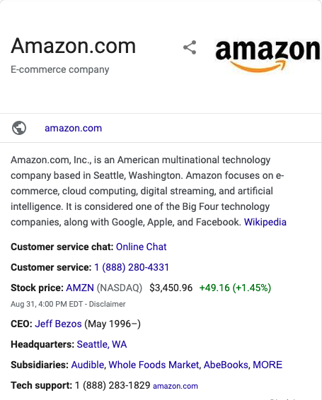Click the Disclaimer text under stock price
Screen dimensions: 322x400
click(107, 304)
